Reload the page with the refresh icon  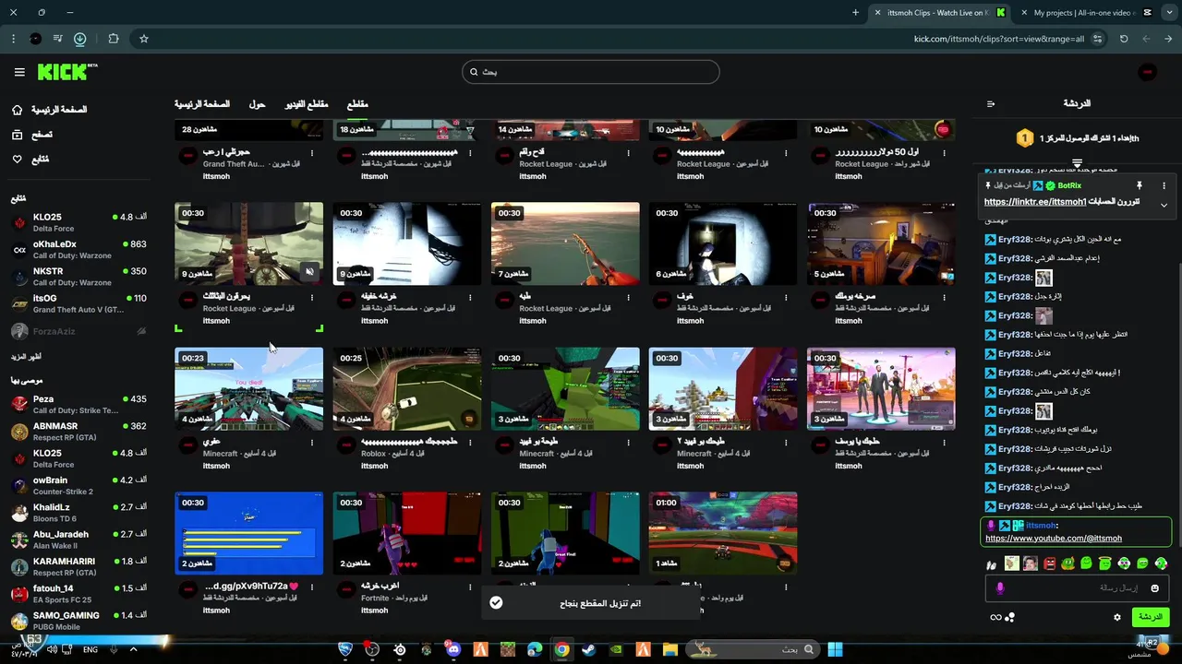click(1124, 39)
